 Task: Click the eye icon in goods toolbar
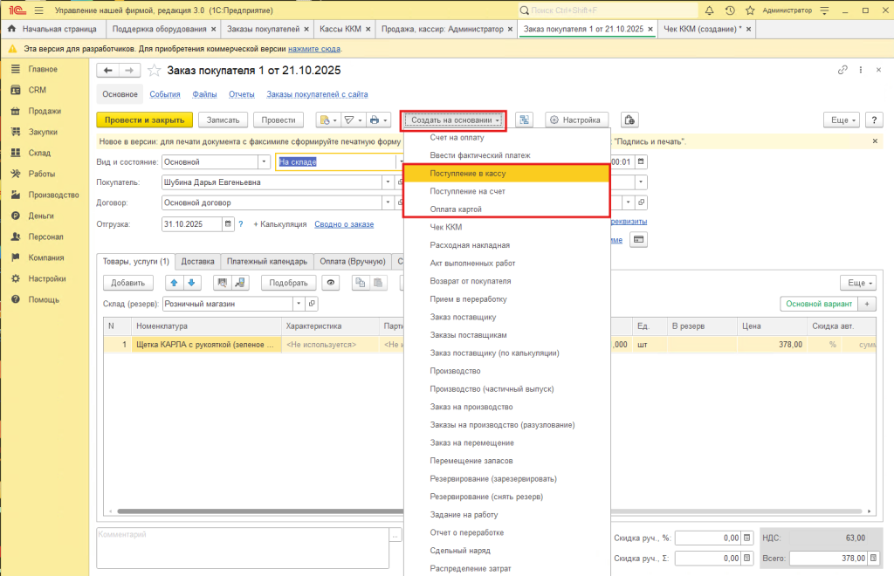[x=331, y=283]
